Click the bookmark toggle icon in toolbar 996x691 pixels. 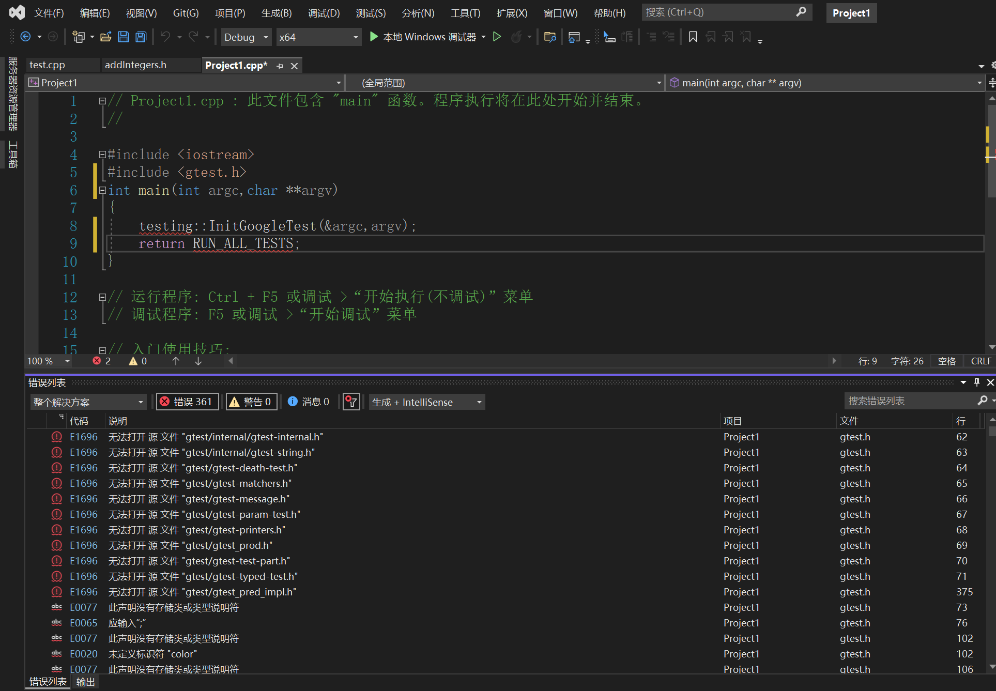click(693, 37)
